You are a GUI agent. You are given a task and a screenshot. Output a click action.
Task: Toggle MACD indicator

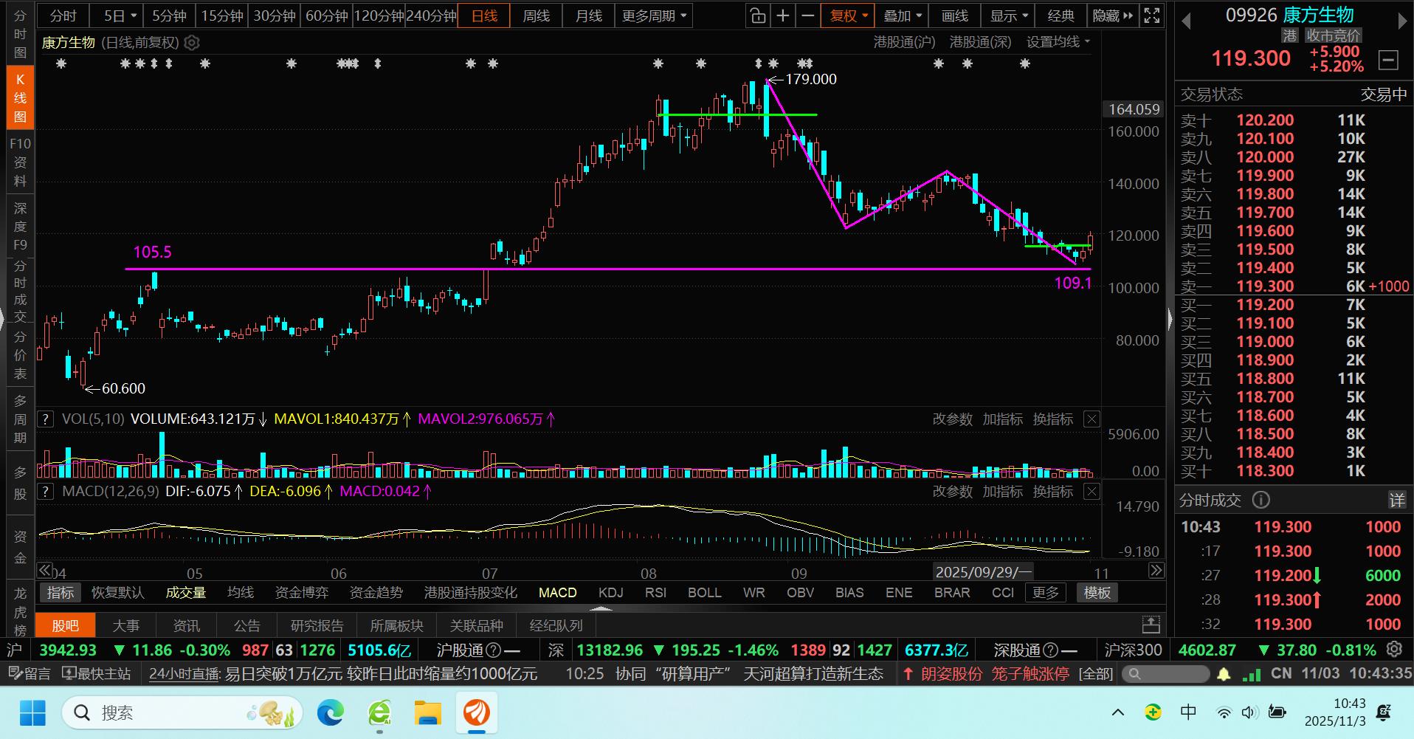(557, 593)
